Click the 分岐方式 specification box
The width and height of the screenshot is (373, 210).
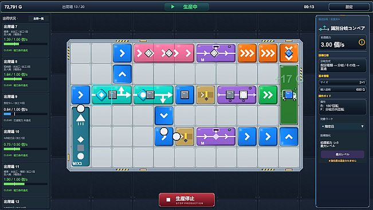pyautogui.click(x=342, y=65)
